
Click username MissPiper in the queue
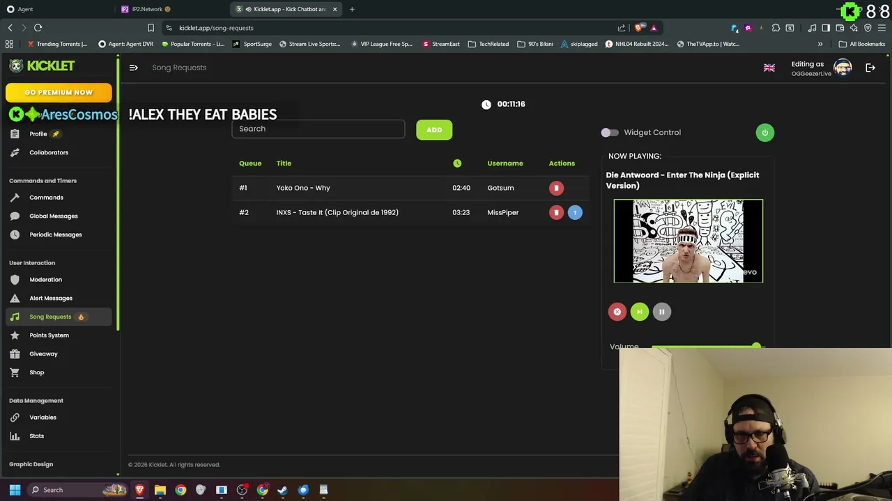[x=503, y=212]
